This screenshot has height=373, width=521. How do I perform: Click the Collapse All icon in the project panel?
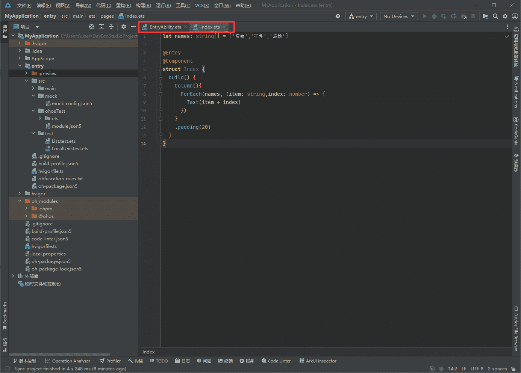(x=111, y=27)
